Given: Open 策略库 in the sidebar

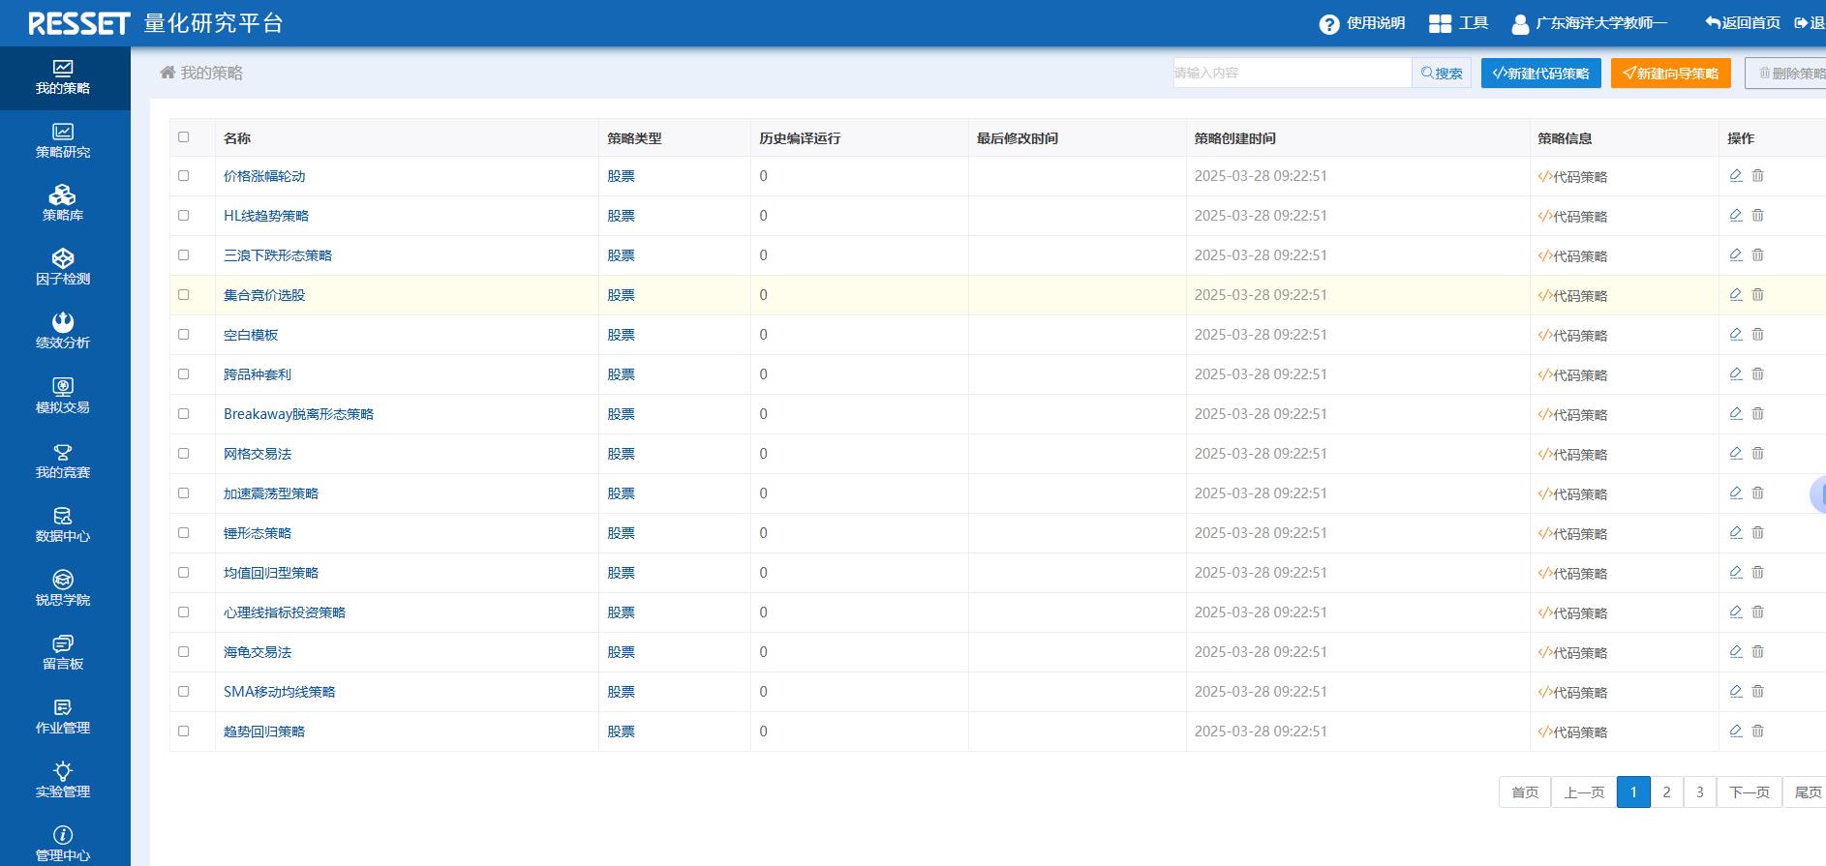Looking at the screenshot, I should click(x=63, y=204).
